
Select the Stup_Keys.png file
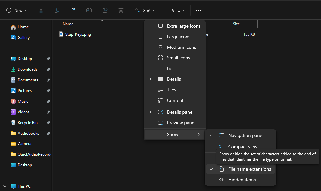pos(78,34)
